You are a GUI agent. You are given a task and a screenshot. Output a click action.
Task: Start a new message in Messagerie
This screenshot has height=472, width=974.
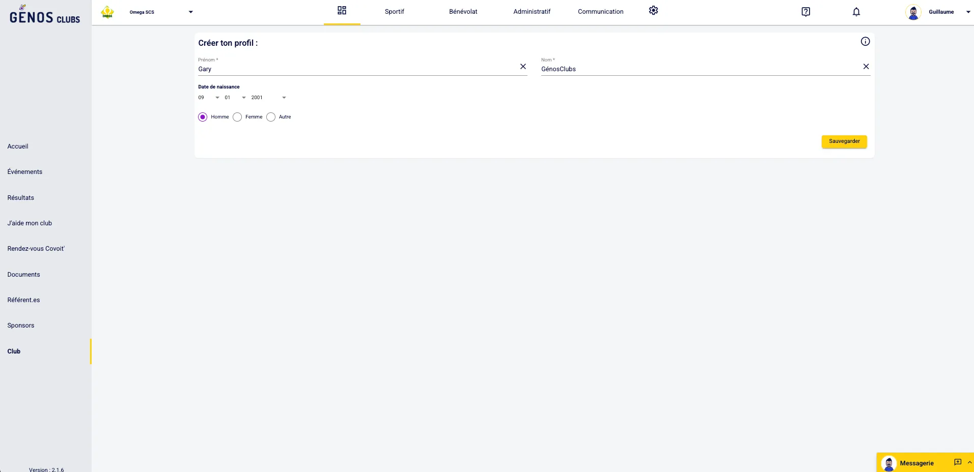tap(957, 462)
